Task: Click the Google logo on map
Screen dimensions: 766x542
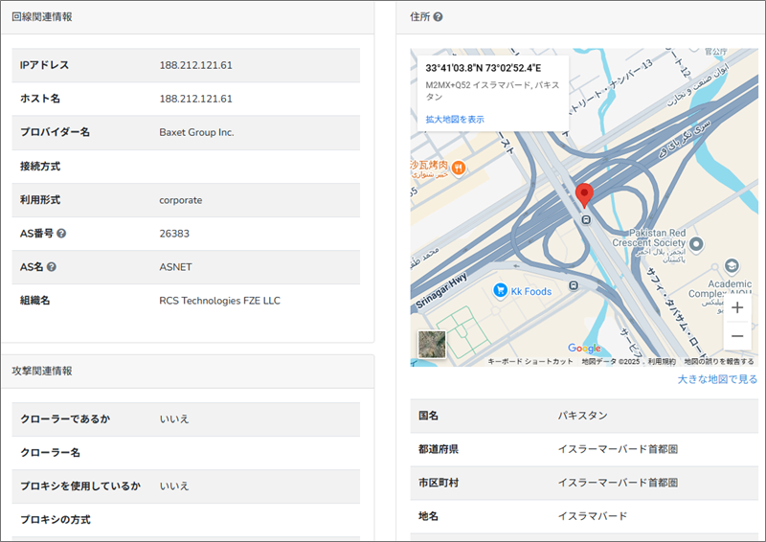Action: tap(584, 348)
